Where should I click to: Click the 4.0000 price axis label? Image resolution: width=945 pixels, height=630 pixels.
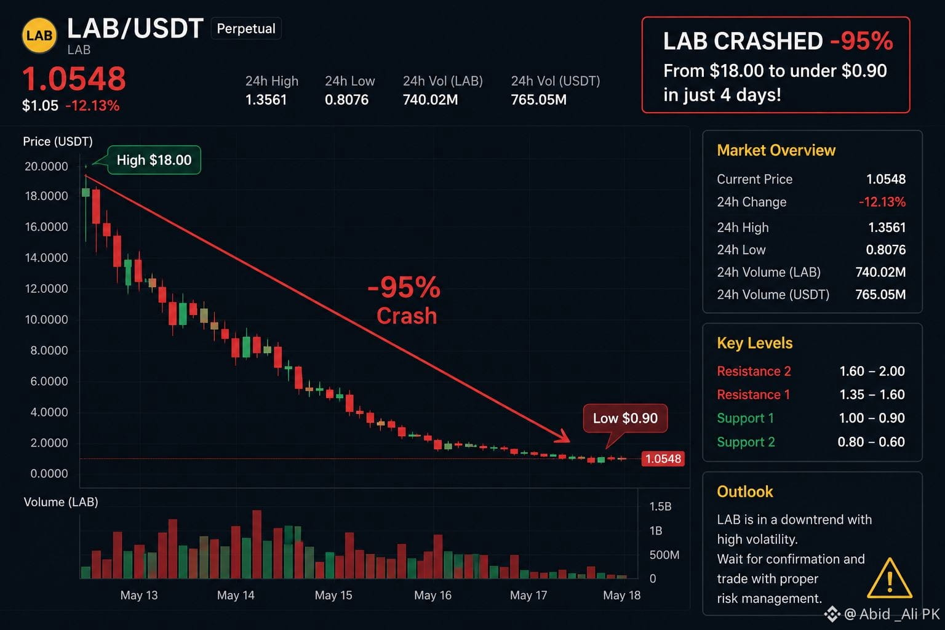[49, 412]
